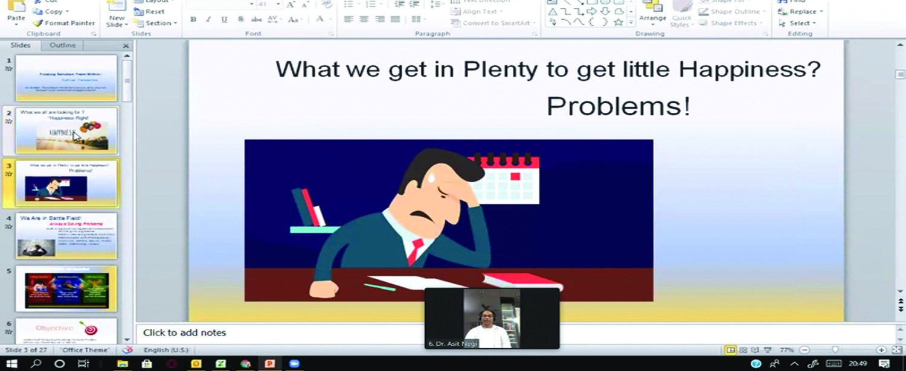Toggle Italic formatting in Font group

[208, 19]
